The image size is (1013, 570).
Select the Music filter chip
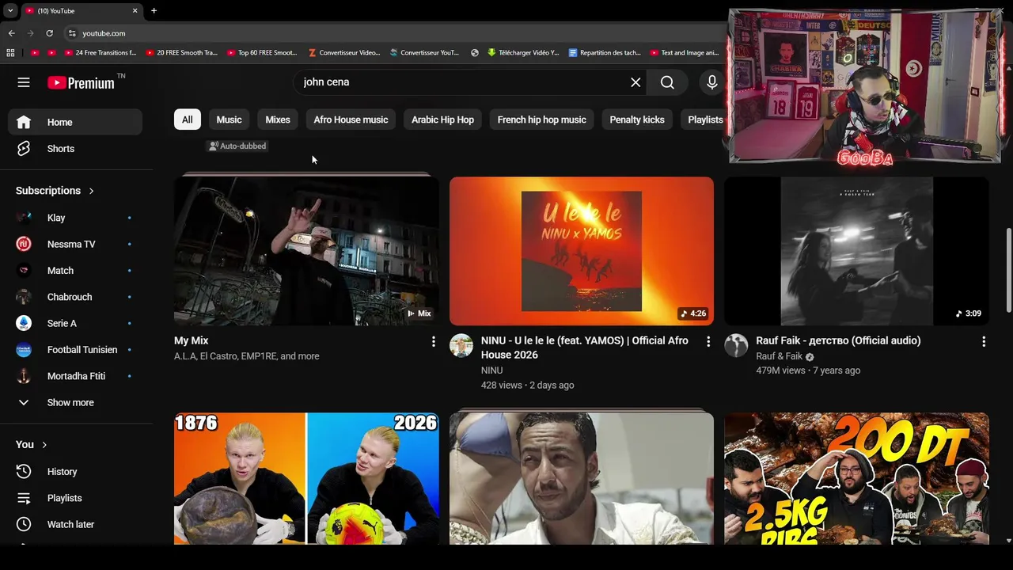click(x=229, y=120)
